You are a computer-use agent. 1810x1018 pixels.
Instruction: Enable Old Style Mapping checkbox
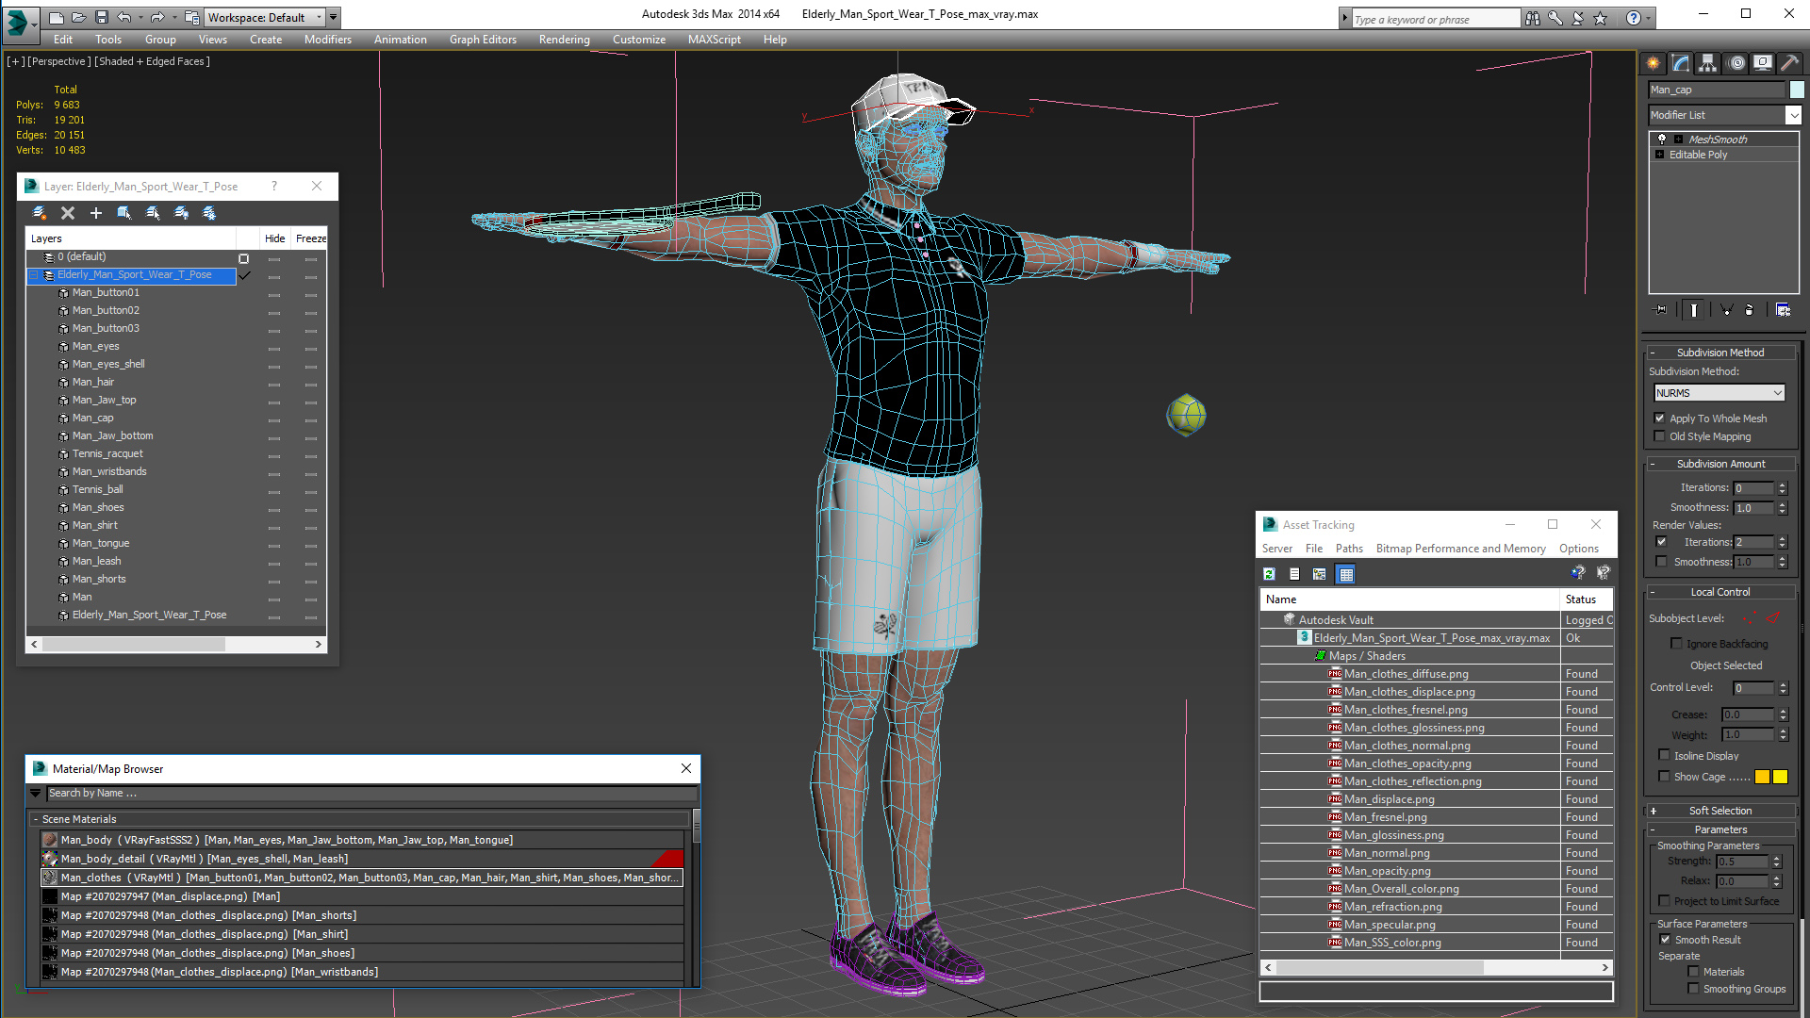(x=1660, y=436)
